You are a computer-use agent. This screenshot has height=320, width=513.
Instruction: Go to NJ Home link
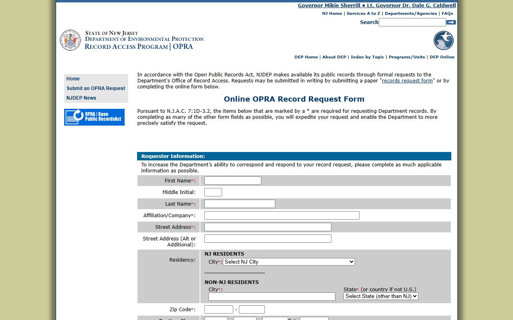(x=332, y=14)
